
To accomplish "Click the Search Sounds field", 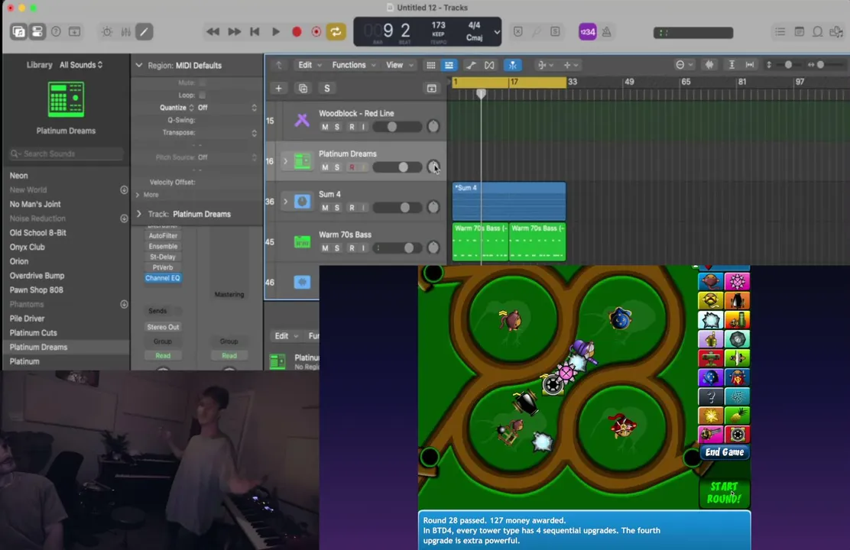I will point(66,154).
